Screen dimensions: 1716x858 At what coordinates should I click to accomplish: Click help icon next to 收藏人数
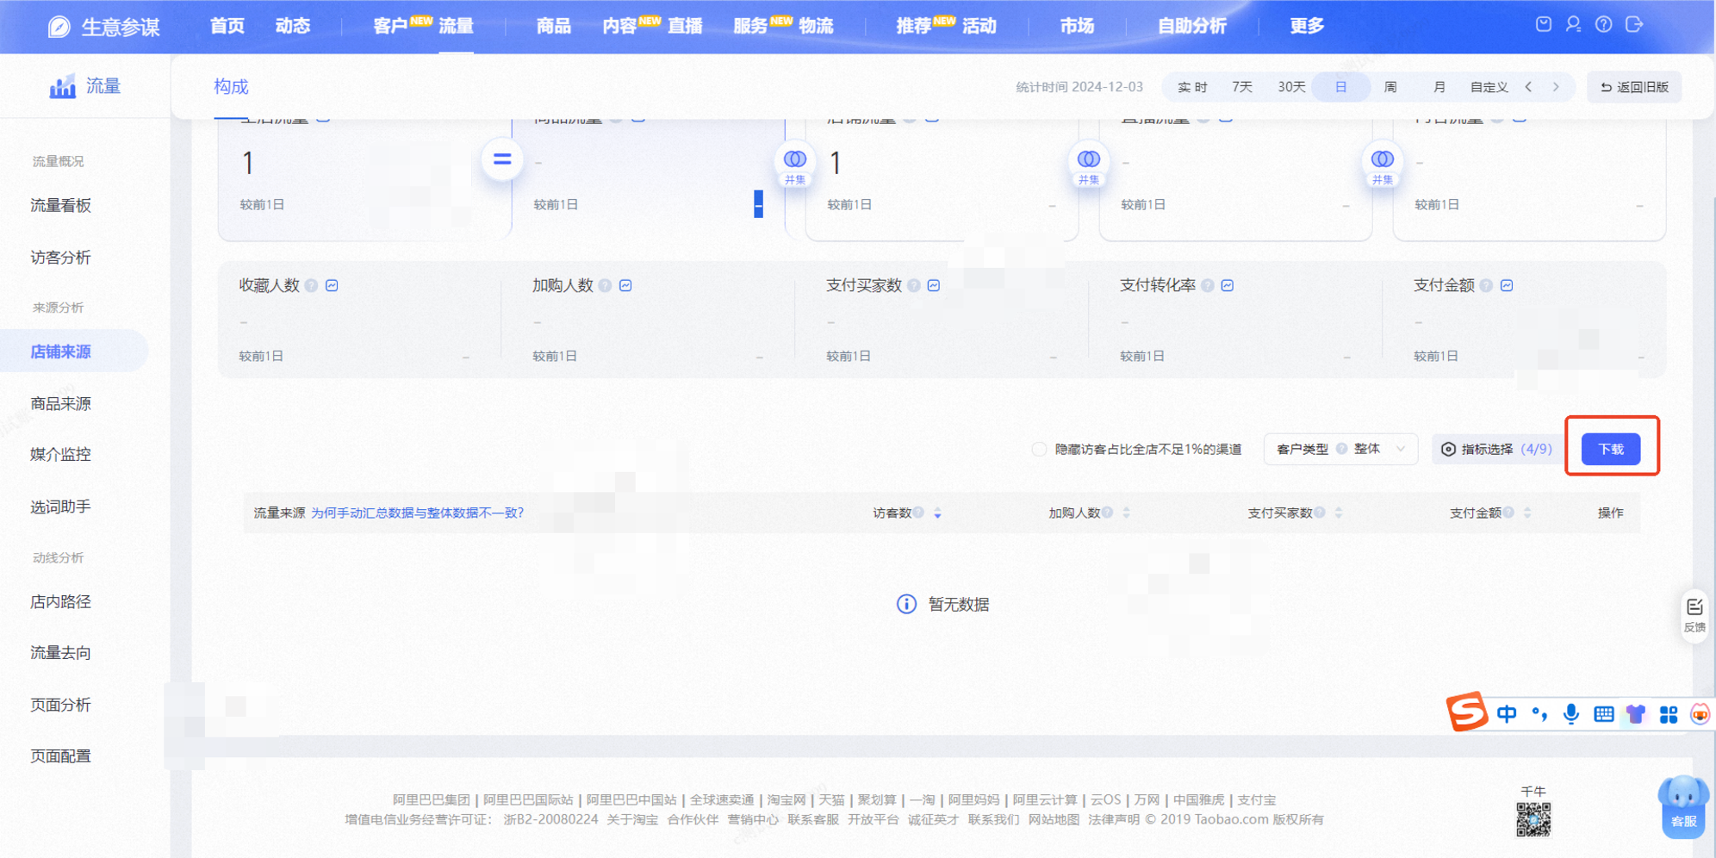(x=312, y=285)
